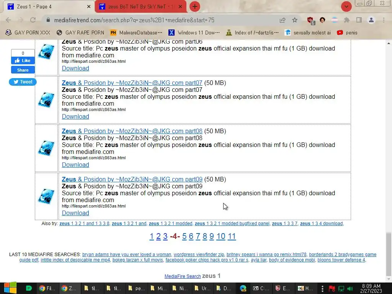Open 'wordpress viewfinder zip' recent search

199,255
